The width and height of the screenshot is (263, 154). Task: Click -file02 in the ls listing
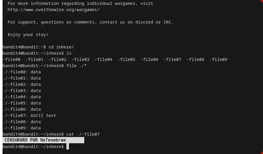click(57, 59)
